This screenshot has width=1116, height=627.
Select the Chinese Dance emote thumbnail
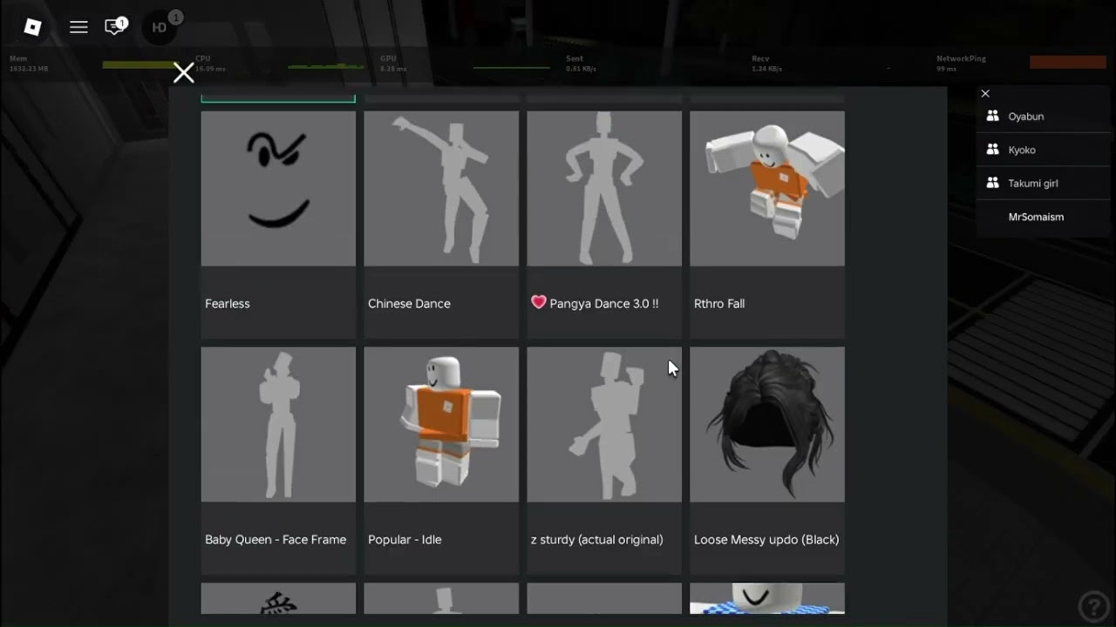click(441, 188)
